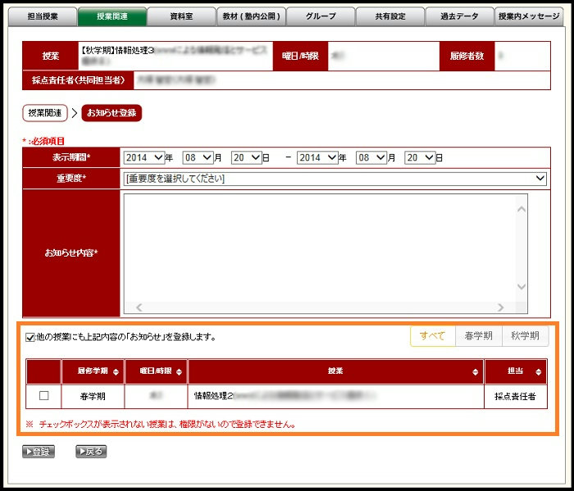This screenshot has height=491, width=574.
Task: Click inside the お知らせ内容 text area
Action: tap(320, 246)
